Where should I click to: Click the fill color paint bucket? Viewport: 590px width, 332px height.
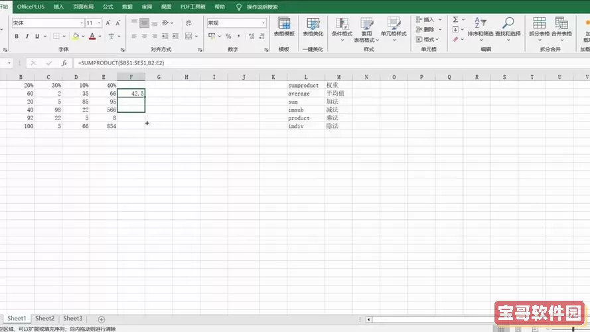(x=76, y=36)
